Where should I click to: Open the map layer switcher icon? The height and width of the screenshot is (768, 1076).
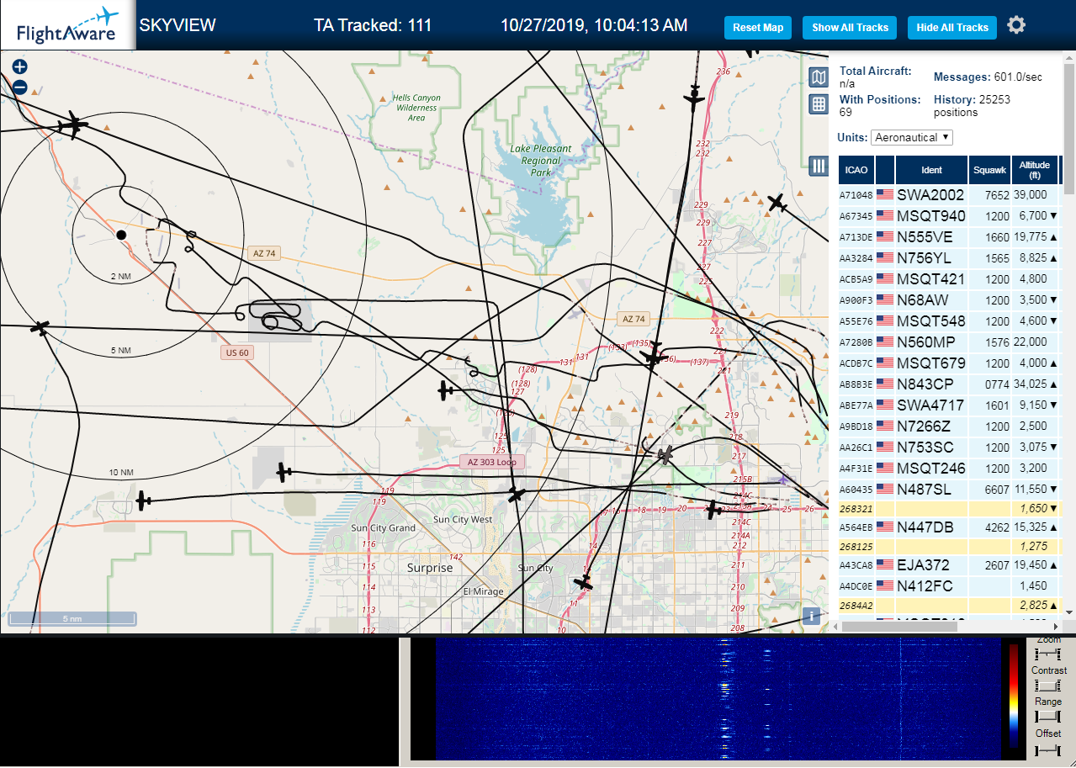point(819,78)
